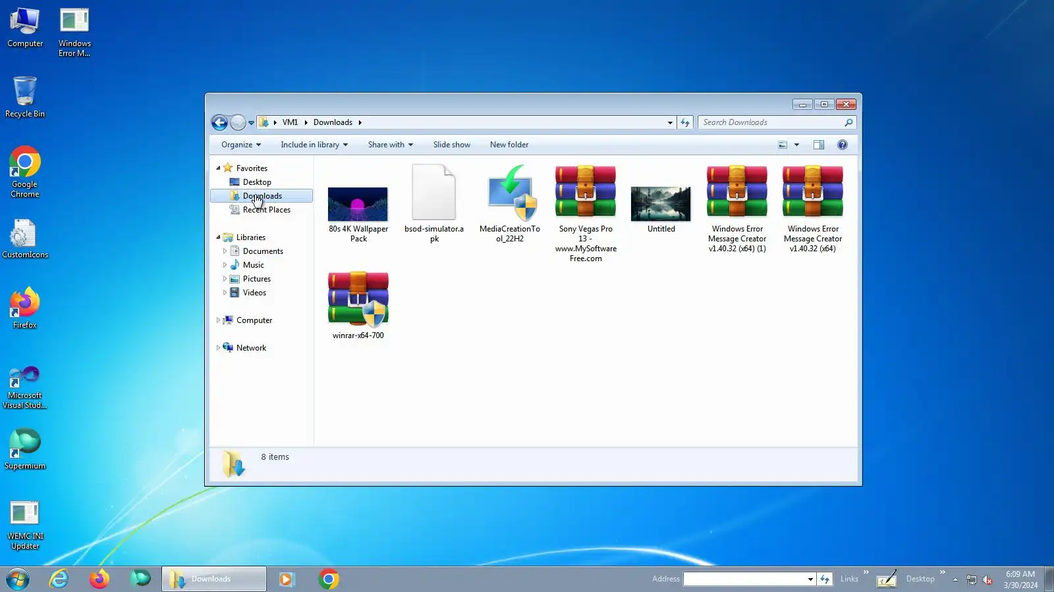Open the recent pages dropdown arrow
1054x592 pixels.
click(251, 123)
